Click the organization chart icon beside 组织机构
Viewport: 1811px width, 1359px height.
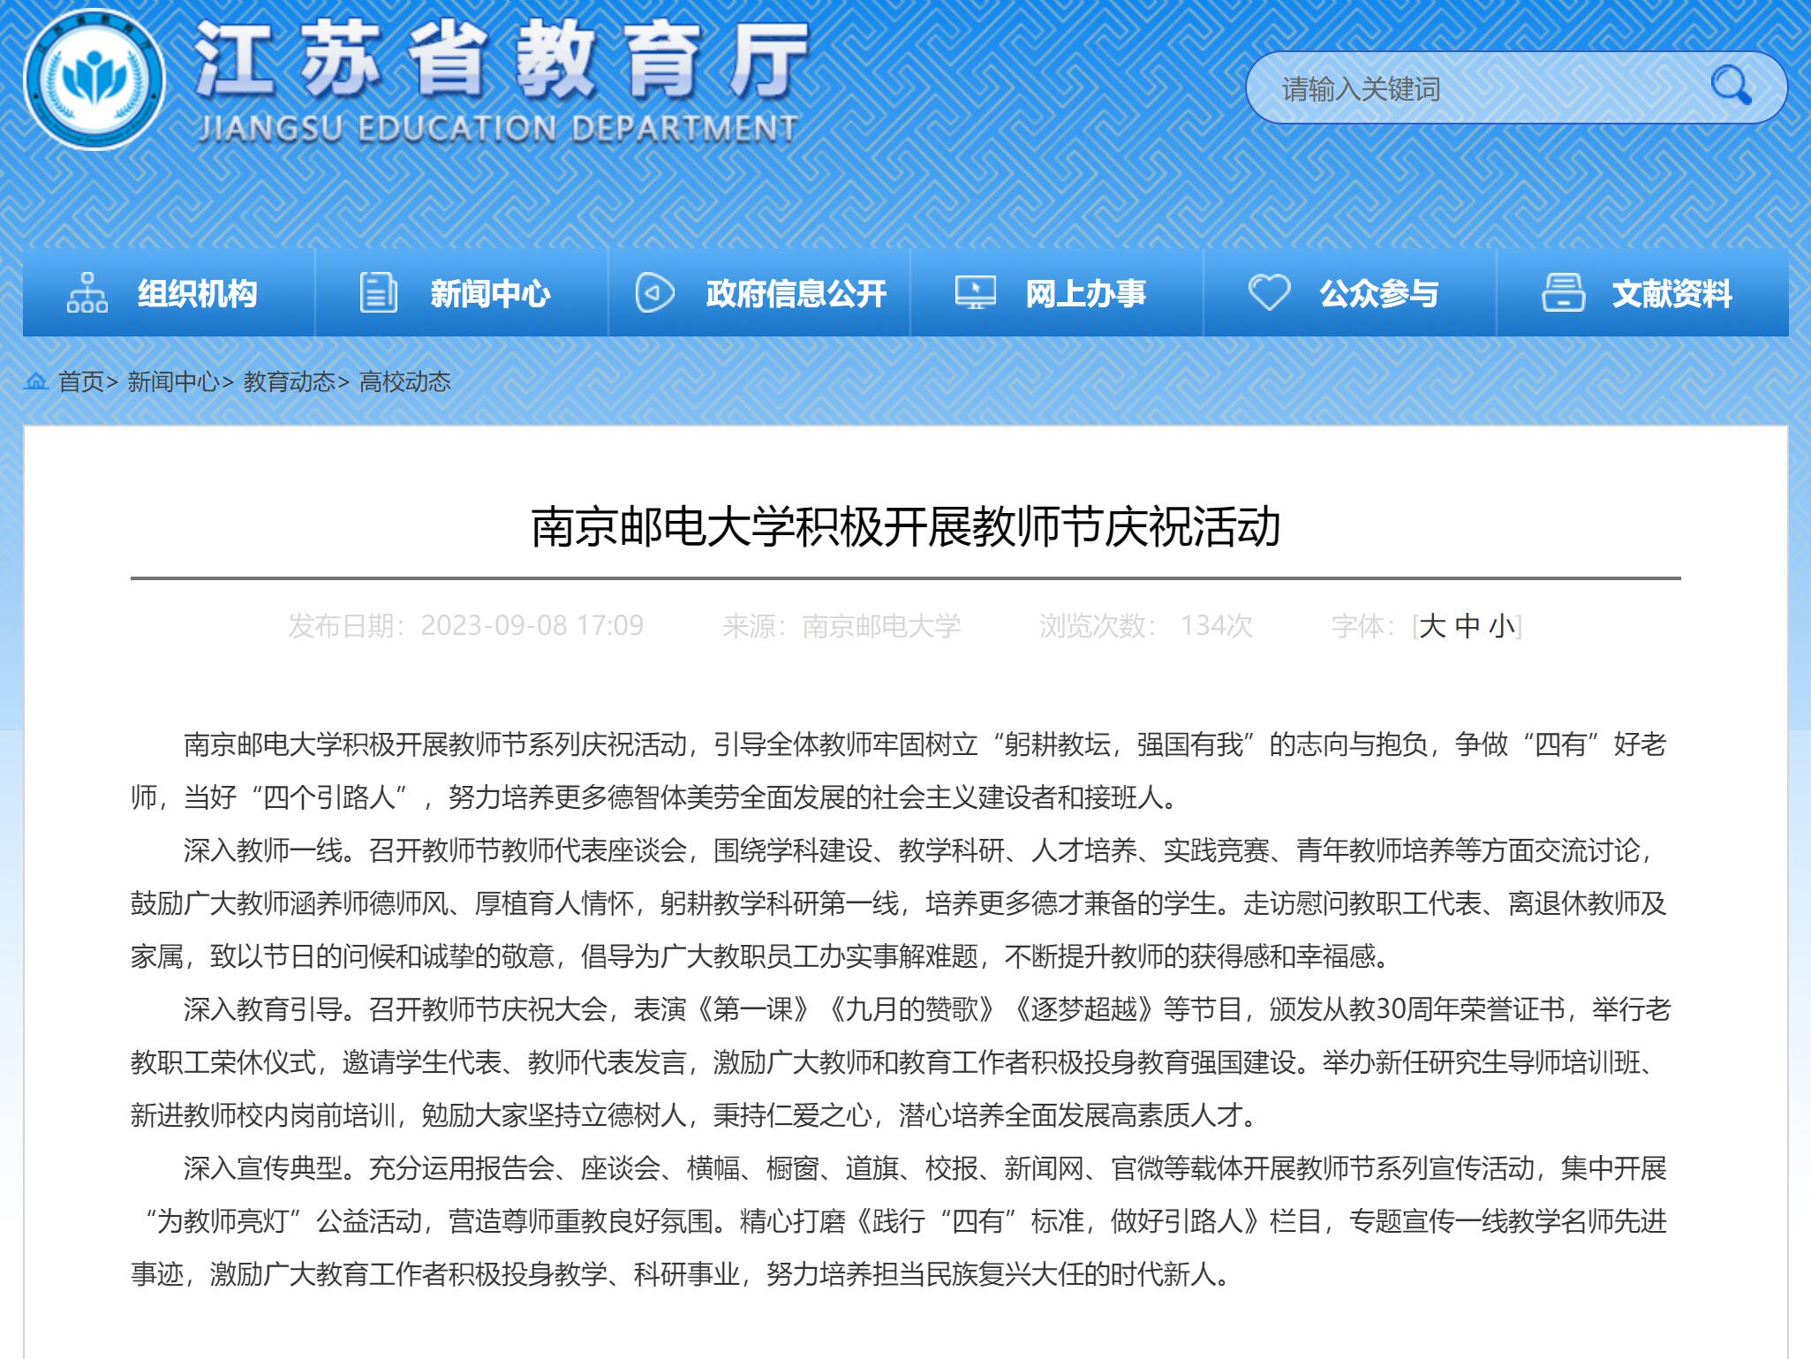coord(87,293)
